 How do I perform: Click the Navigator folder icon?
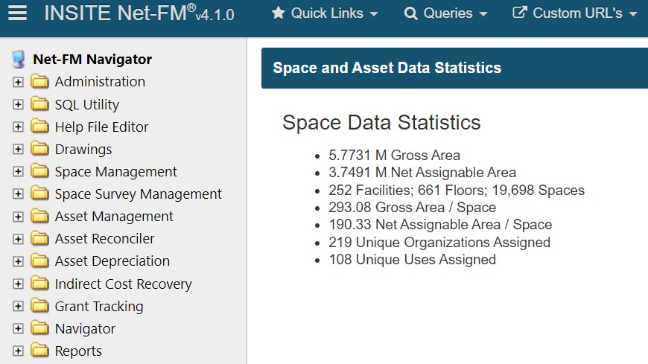click(x=39, y=328)
